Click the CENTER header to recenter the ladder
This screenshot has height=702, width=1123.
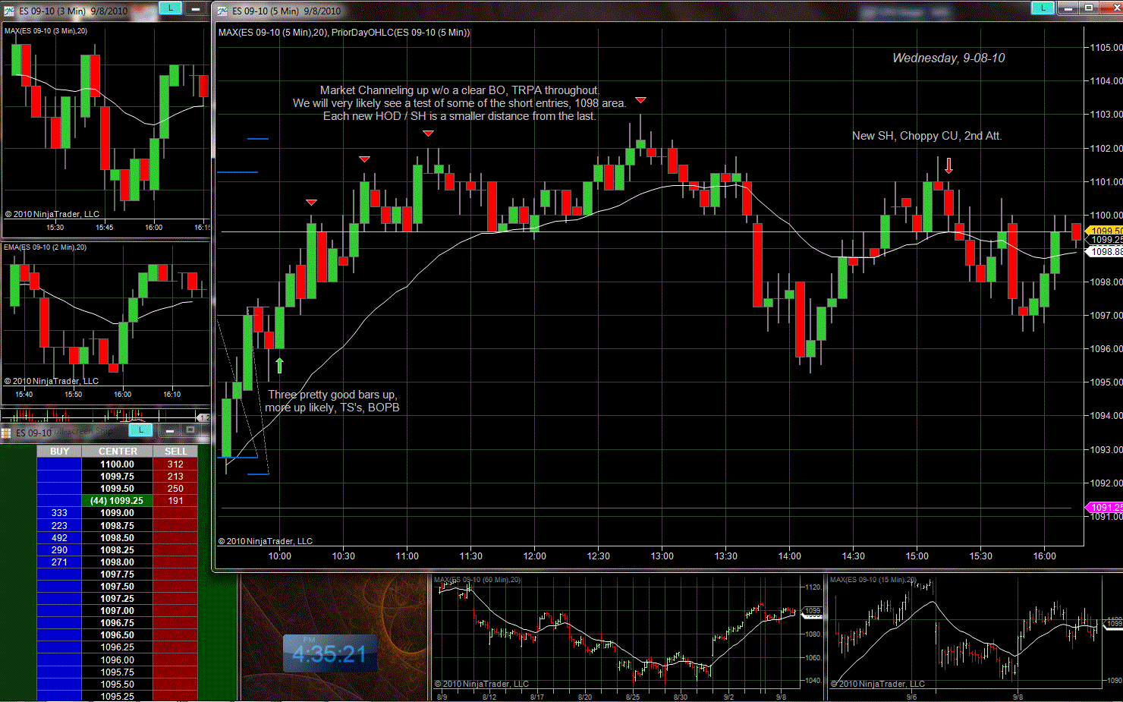118,452
